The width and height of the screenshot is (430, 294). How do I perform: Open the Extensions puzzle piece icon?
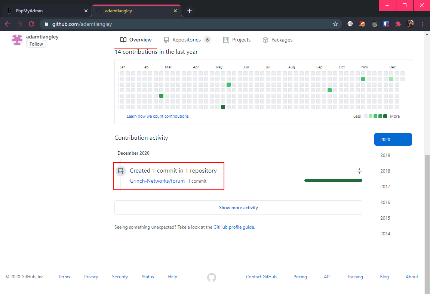pyautogui.click(x=398, y=24)
